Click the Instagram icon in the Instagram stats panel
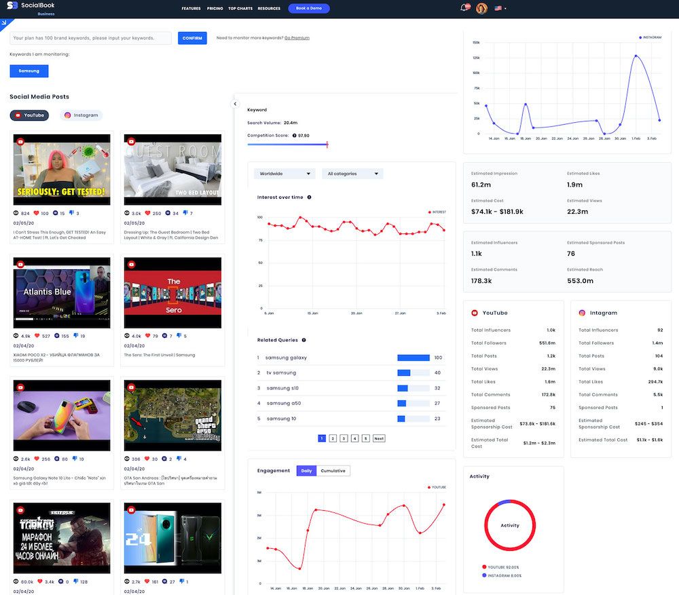 click(x=582, y=313)
